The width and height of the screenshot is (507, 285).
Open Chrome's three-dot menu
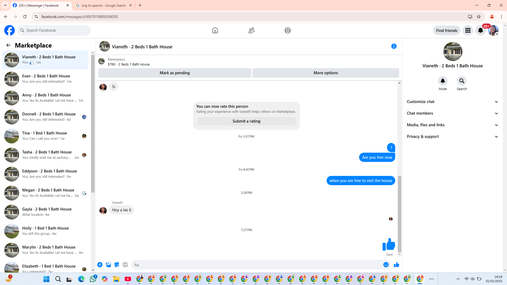pos(501,17)
